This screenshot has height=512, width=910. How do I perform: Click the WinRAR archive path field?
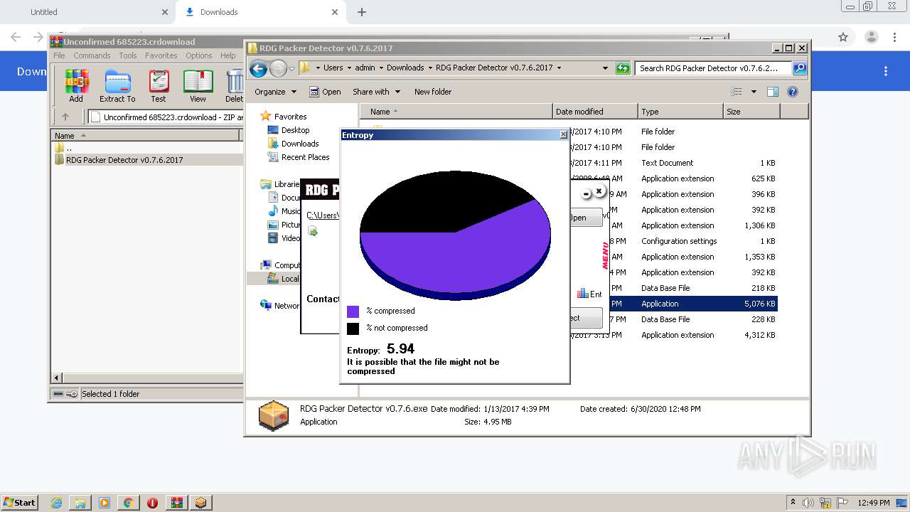(x=165, y=117)
